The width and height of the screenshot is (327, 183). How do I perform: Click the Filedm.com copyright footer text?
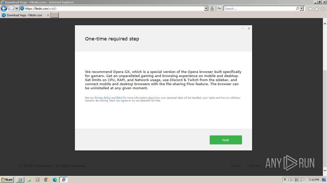click(52, 166)
